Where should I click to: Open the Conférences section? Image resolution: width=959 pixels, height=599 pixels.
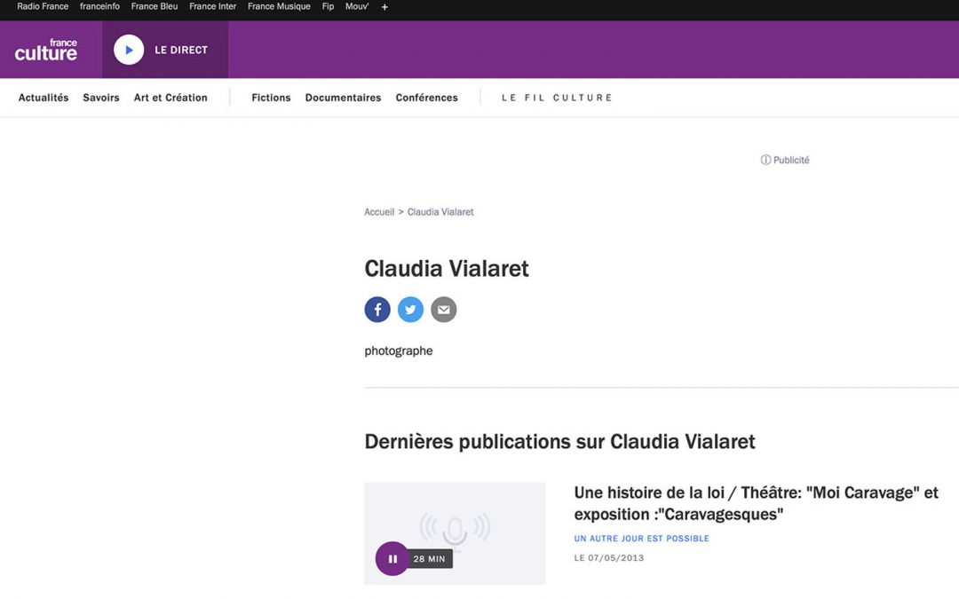coord(427,98)
